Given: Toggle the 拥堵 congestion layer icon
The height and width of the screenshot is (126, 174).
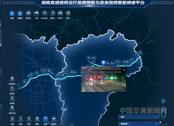Looking at the screenshot, I should (x=12, y=13).
